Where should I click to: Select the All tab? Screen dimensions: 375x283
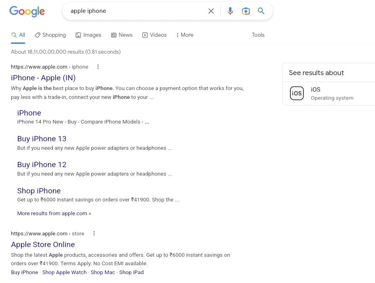[x=18, y=35]
